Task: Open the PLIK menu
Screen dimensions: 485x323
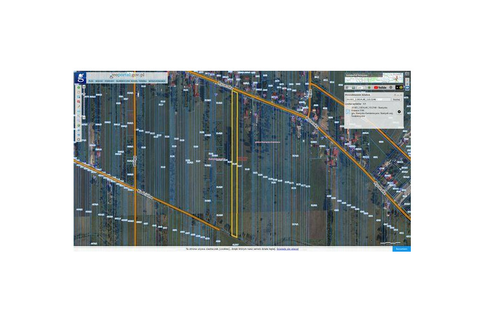Action: coord(90,81)
